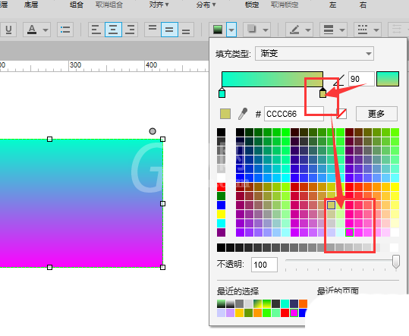Click the line pattern dotted icon
The height and width of the screenshot is (336, 409).
(x=362, y=30)
